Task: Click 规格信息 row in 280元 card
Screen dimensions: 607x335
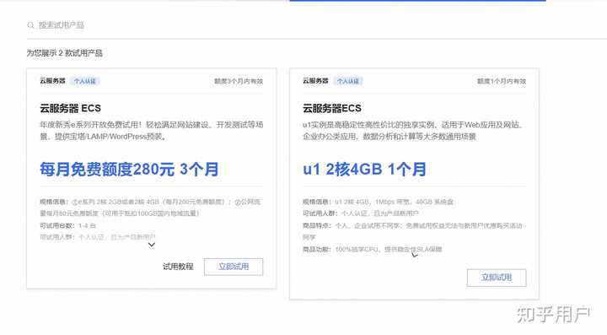Action: pyautogui.click(x=151, y=208)
